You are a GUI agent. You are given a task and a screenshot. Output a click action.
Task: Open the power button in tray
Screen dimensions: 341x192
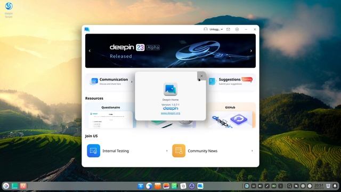[x=310, y=186]
